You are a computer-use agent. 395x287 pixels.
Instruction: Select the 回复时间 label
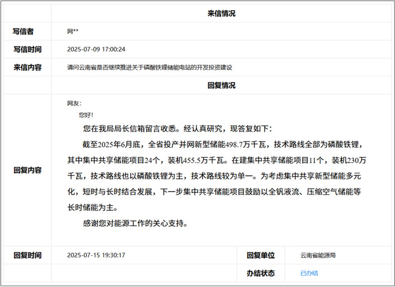click(27, 255)
